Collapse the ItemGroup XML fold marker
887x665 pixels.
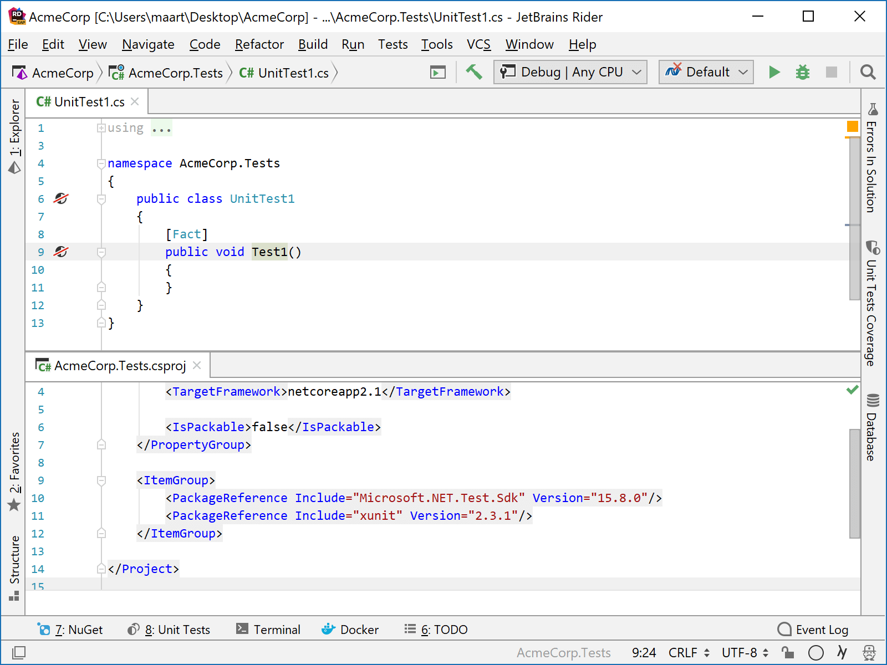point(101,480)
